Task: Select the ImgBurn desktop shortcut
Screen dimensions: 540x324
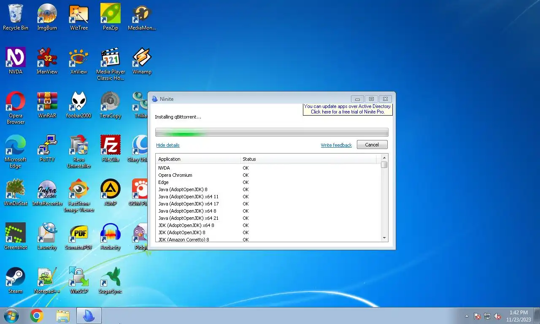Action: pyautogui.click(x=47, y=17)
